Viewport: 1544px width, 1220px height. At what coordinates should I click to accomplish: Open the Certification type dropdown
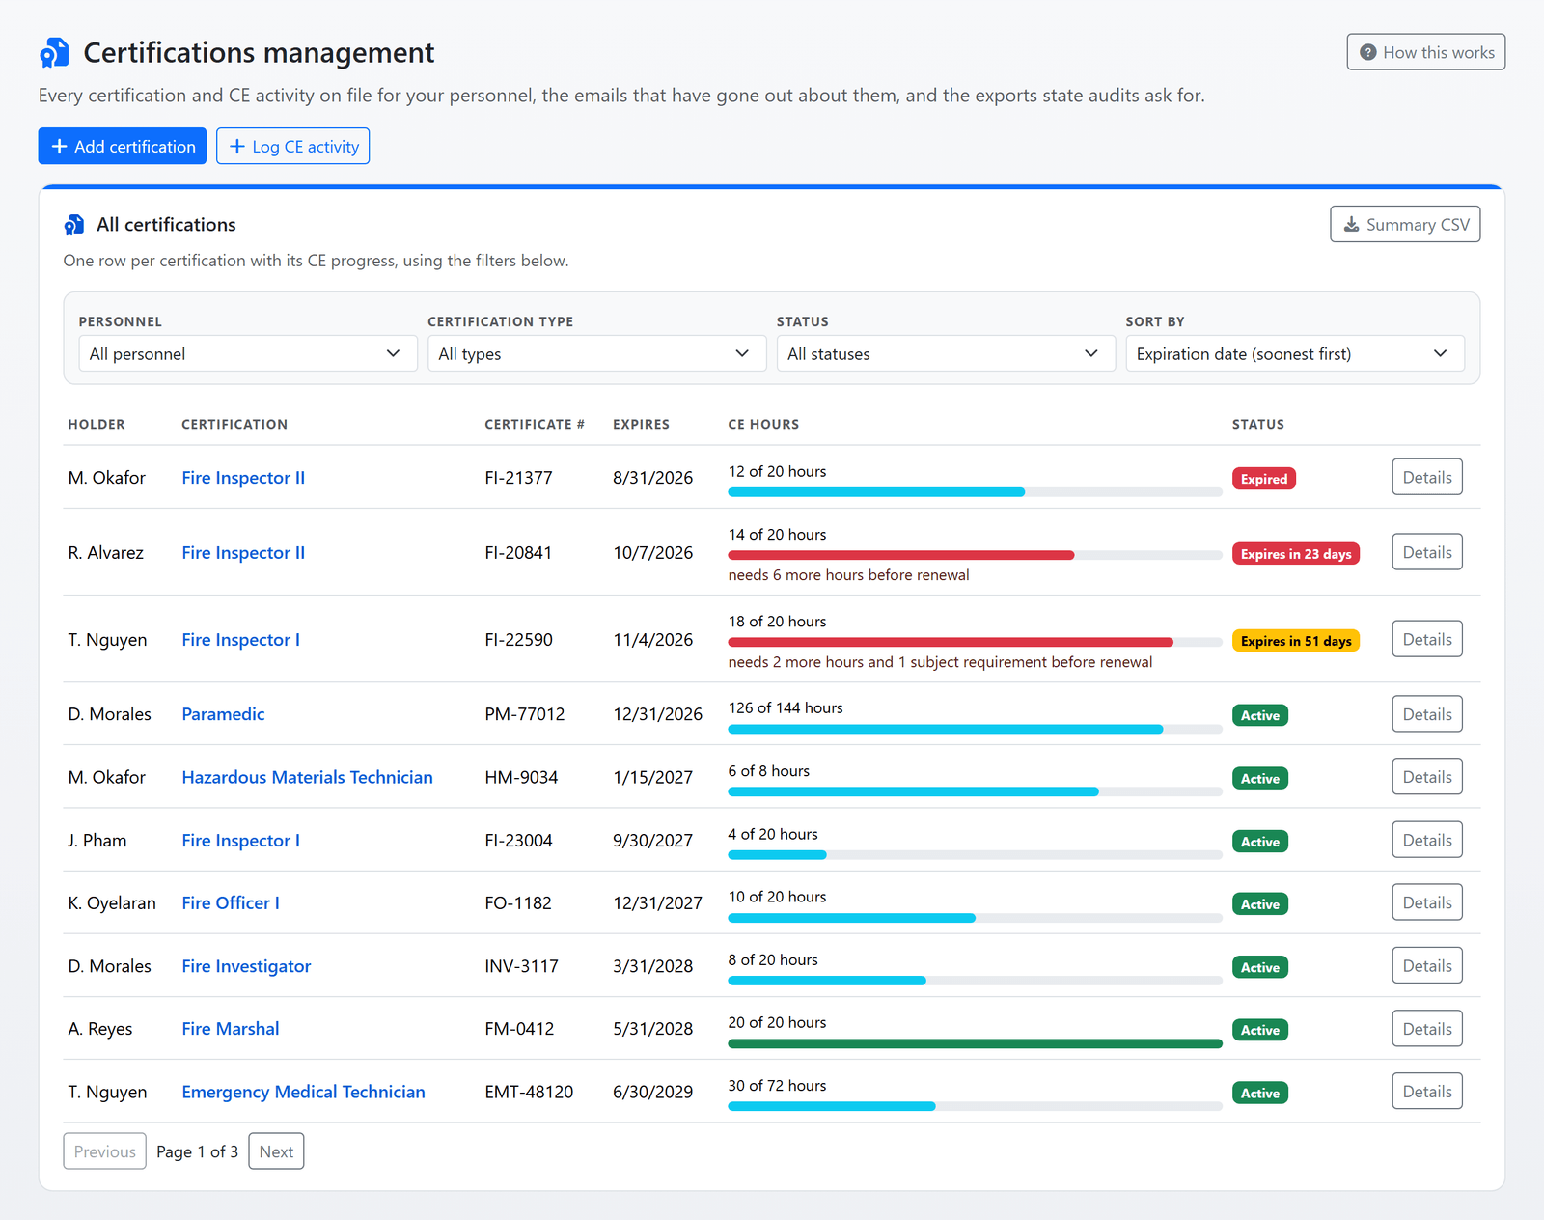597,353
